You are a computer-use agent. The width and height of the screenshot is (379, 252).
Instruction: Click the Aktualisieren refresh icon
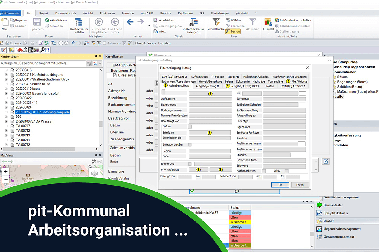coord(47,20)
